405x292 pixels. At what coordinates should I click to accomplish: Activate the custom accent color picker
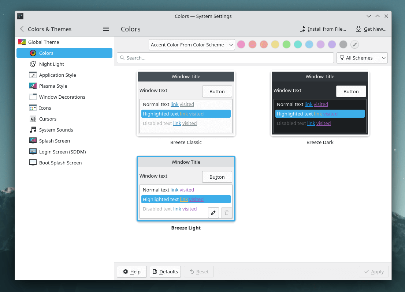[x=354, y=44]
